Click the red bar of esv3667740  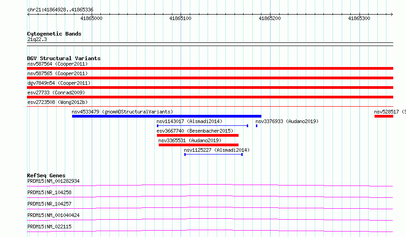pos(198,135)
